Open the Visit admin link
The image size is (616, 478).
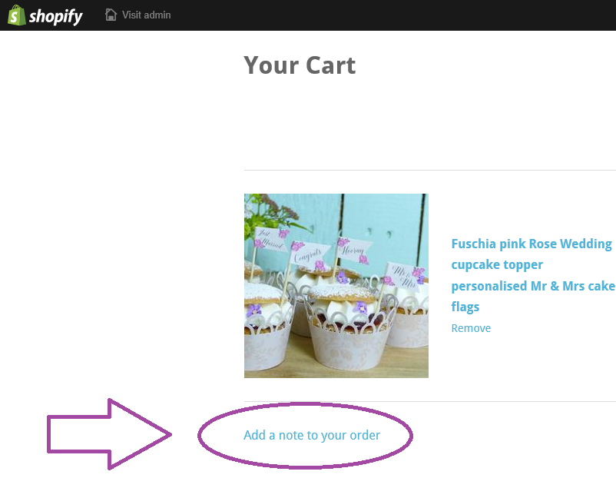pyautogui.click(x=146, y=15)
